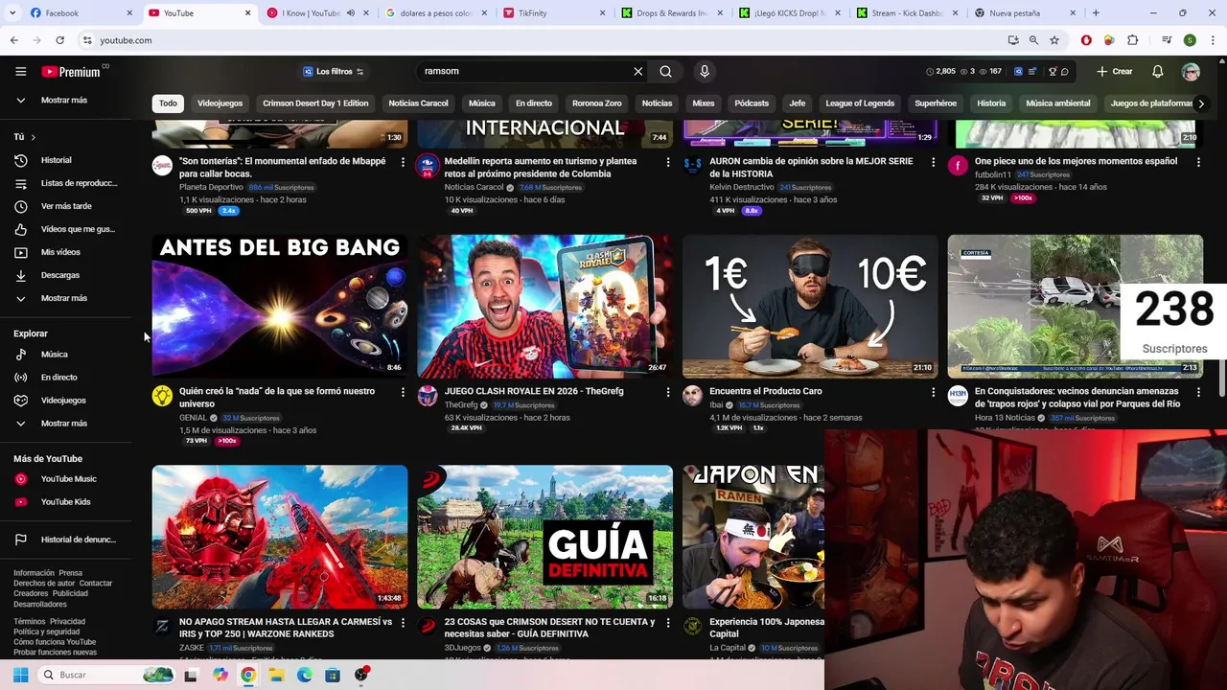Open the notifications bell
1227x690 pixels.
[1157, 72]
